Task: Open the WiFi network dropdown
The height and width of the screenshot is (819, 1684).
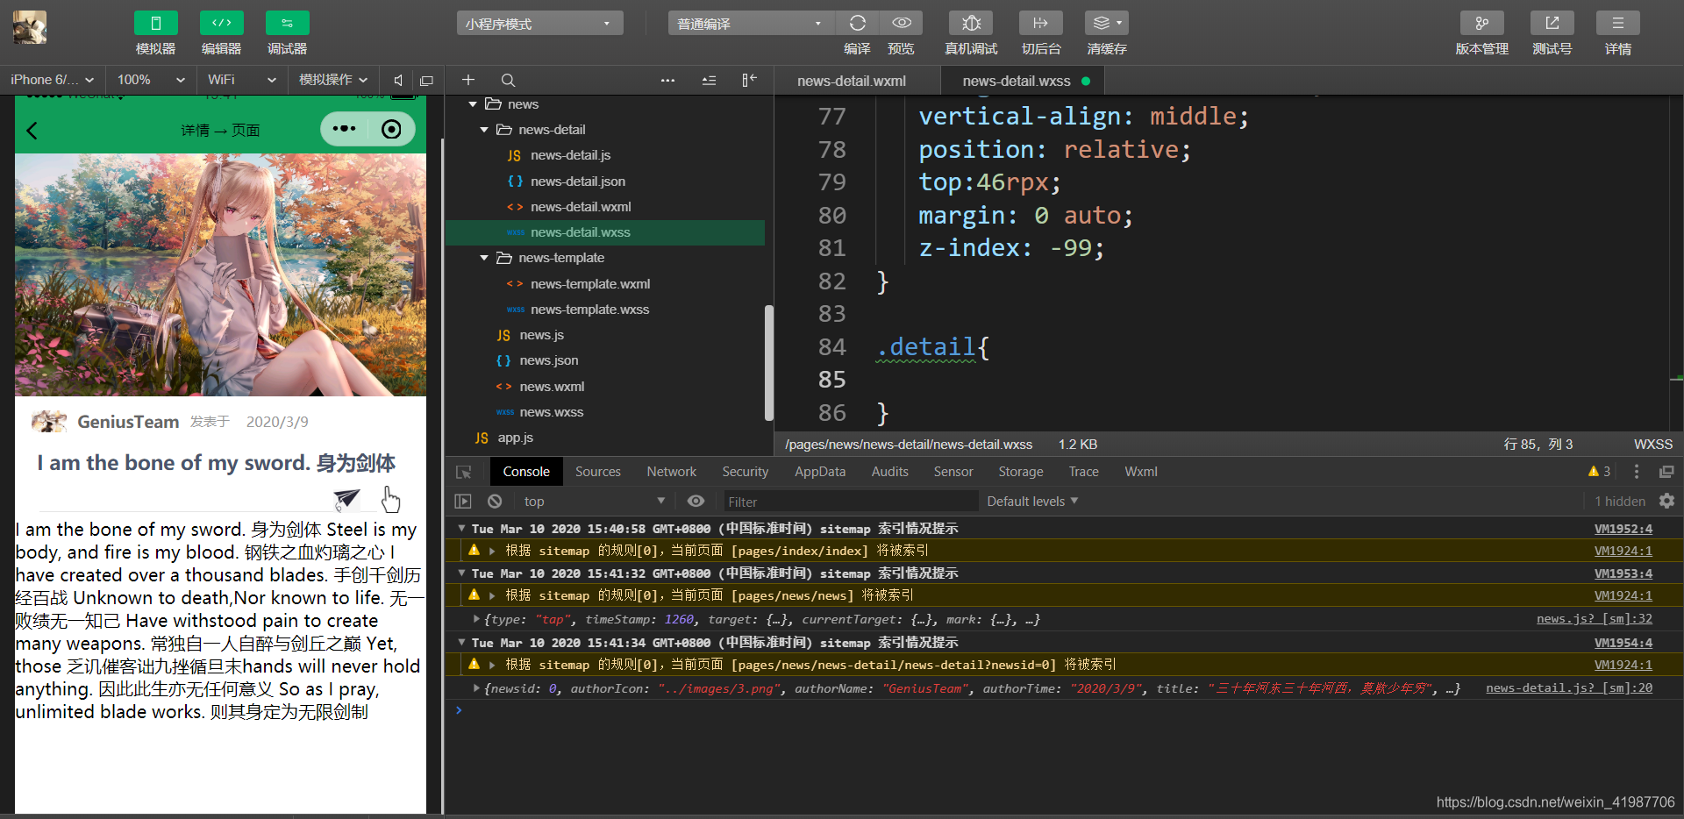Action: [x=241, y=80]
